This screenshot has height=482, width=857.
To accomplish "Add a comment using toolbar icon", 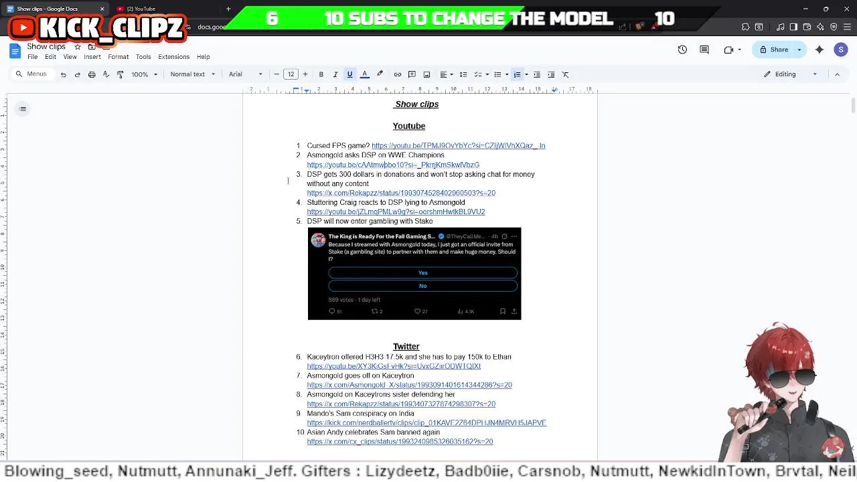I will click(x=412, y=74).
